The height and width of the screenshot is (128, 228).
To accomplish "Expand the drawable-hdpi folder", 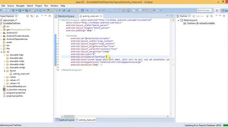I will pyautogui.click(x=5, y=55).
